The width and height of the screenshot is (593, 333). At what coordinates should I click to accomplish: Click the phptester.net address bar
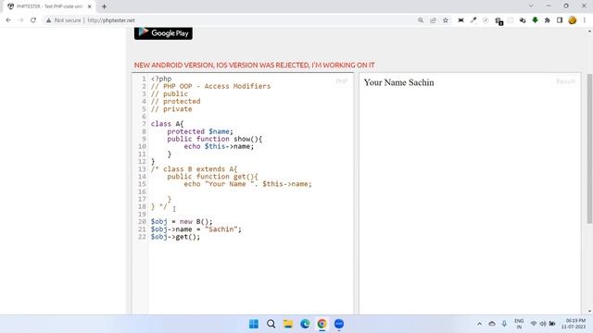(111, 20)
